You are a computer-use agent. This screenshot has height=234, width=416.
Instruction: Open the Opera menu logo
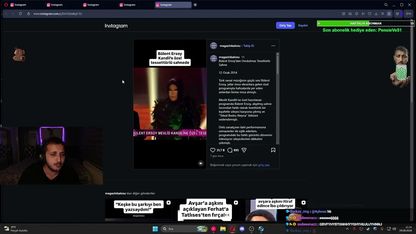[x=6, y=5]
